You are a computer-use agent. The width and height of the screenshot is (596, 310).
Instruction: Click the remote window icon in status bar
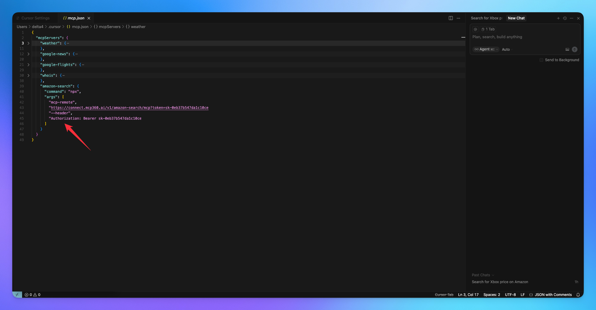17,294
